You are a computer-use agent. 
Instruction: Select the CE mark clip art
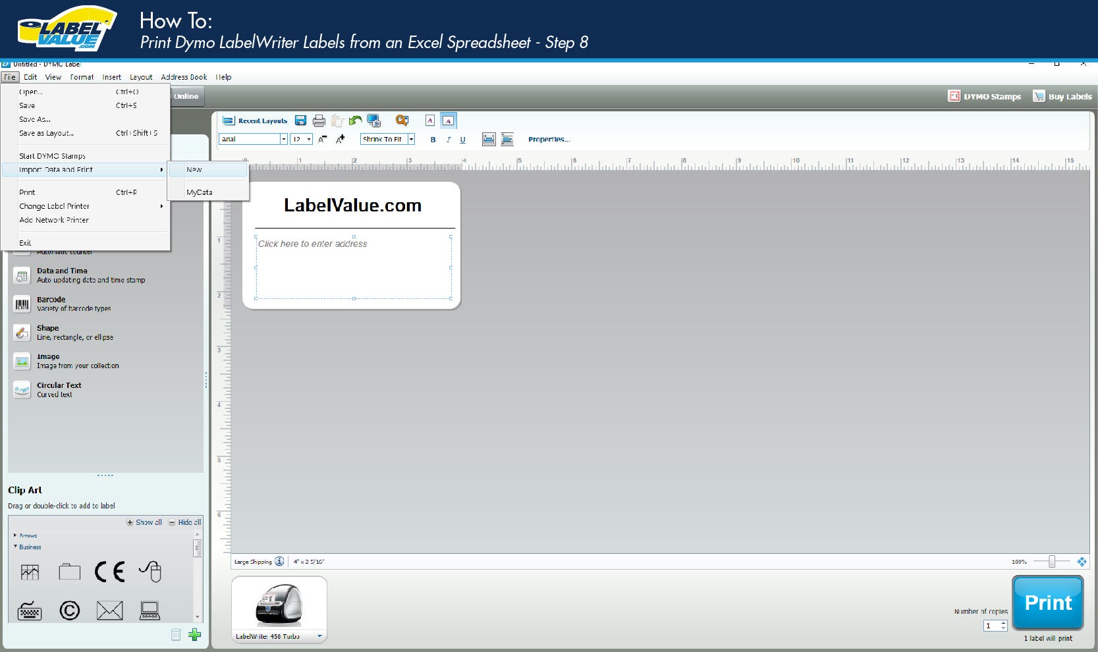click(x=109, y=572)
